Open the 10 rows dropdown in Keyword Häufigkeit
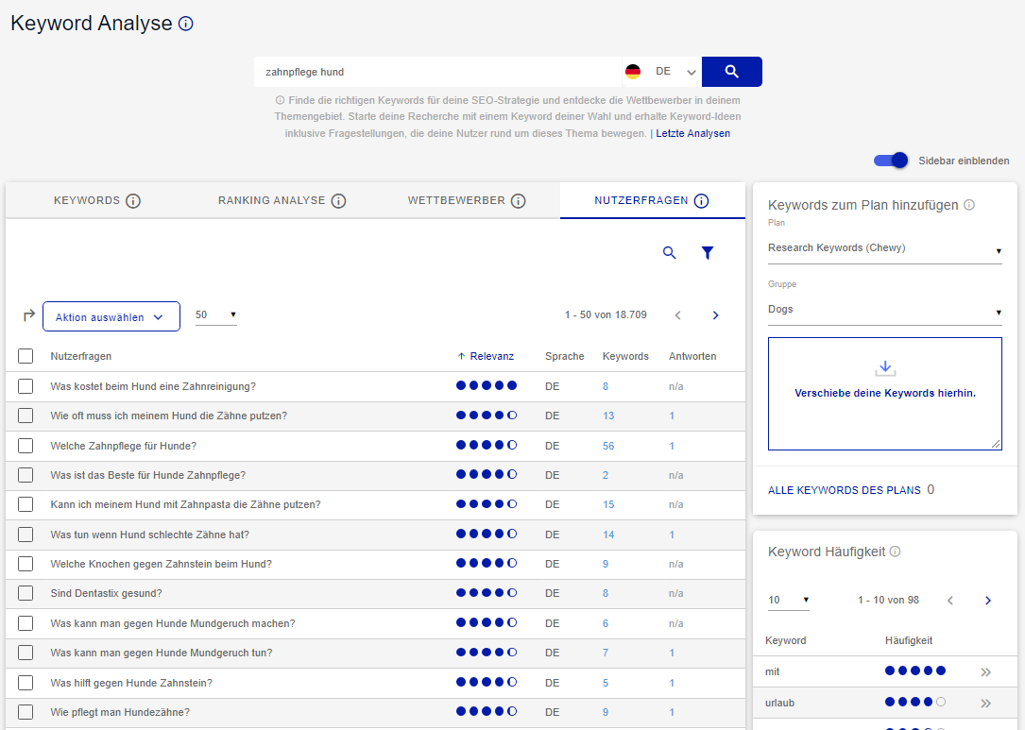 pos(789,600)
